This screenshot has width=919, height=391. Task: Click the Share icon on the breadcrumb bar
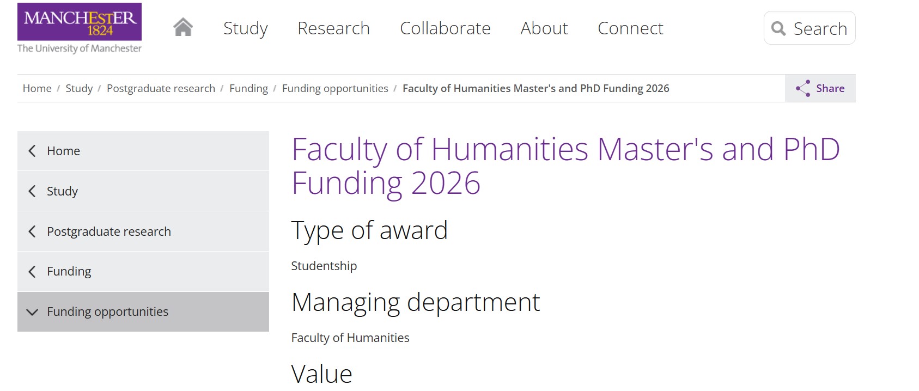pyautogui.click(x=802, y=88)
